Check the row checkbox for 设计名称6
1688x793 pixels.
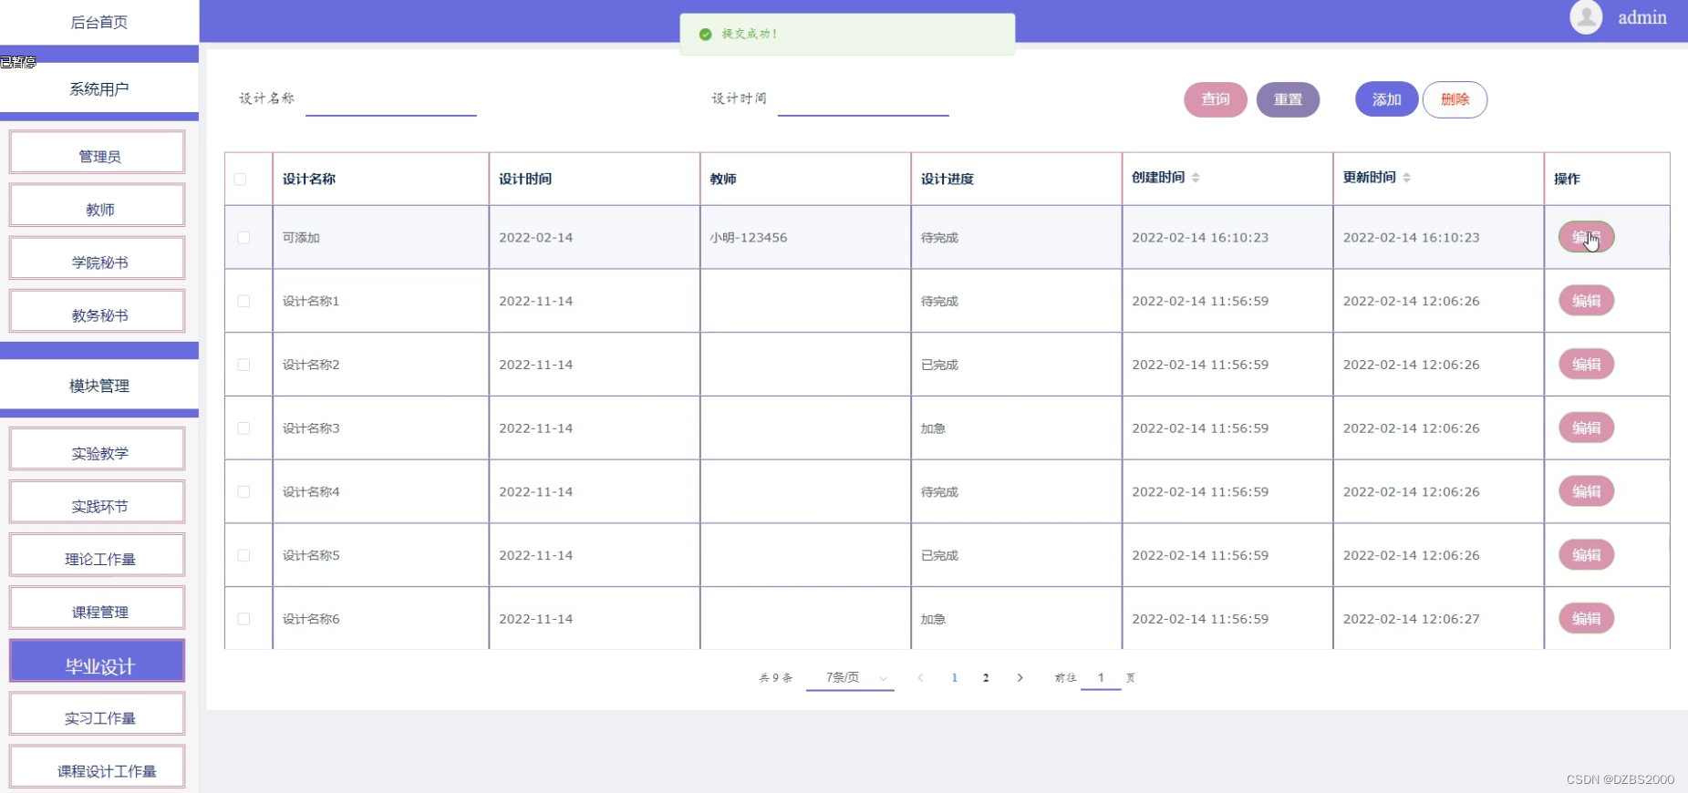click(x=243, y=619)
